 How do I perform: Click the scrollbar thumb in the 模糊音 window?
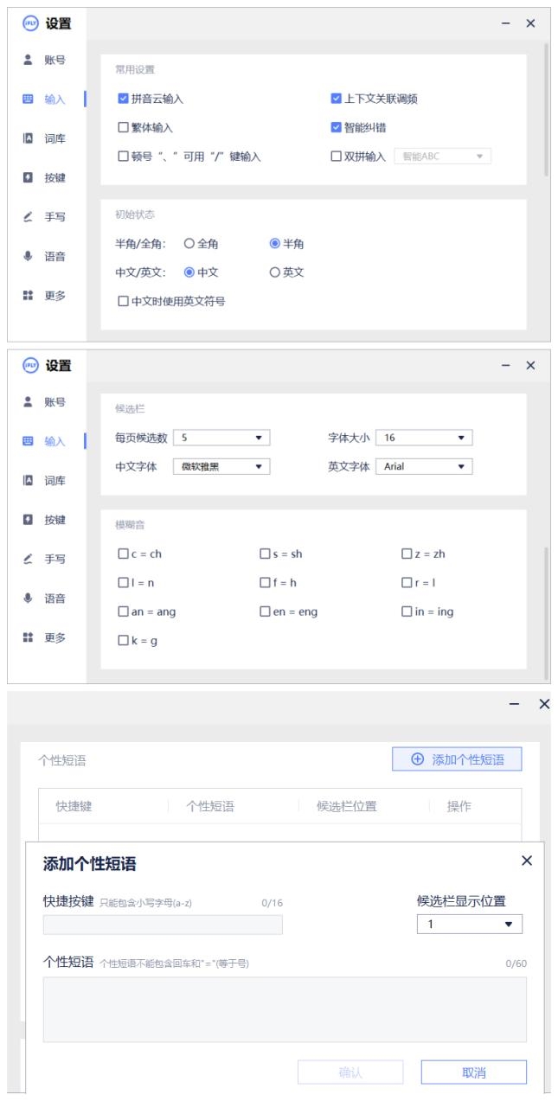(x=546, y=611)
